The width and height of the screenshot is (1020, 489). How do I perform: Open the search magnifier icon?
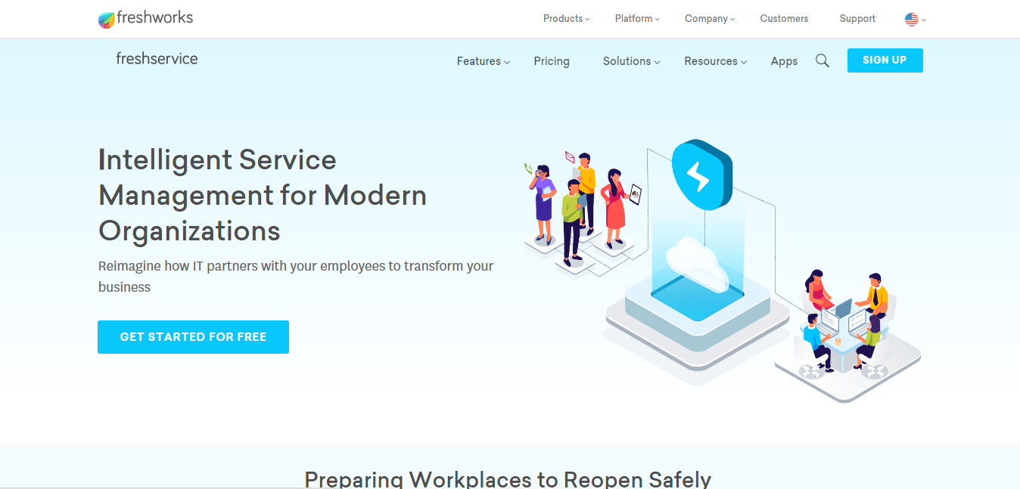tap(823, 60)
